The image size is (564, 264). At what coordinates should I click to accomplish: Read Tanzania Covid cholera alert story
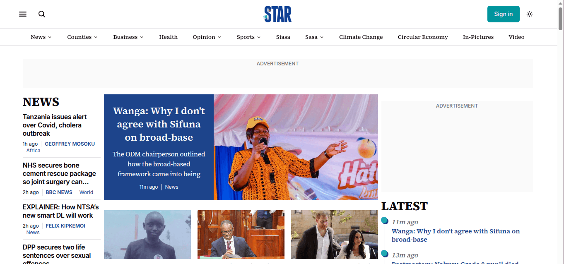pos(55,125)
